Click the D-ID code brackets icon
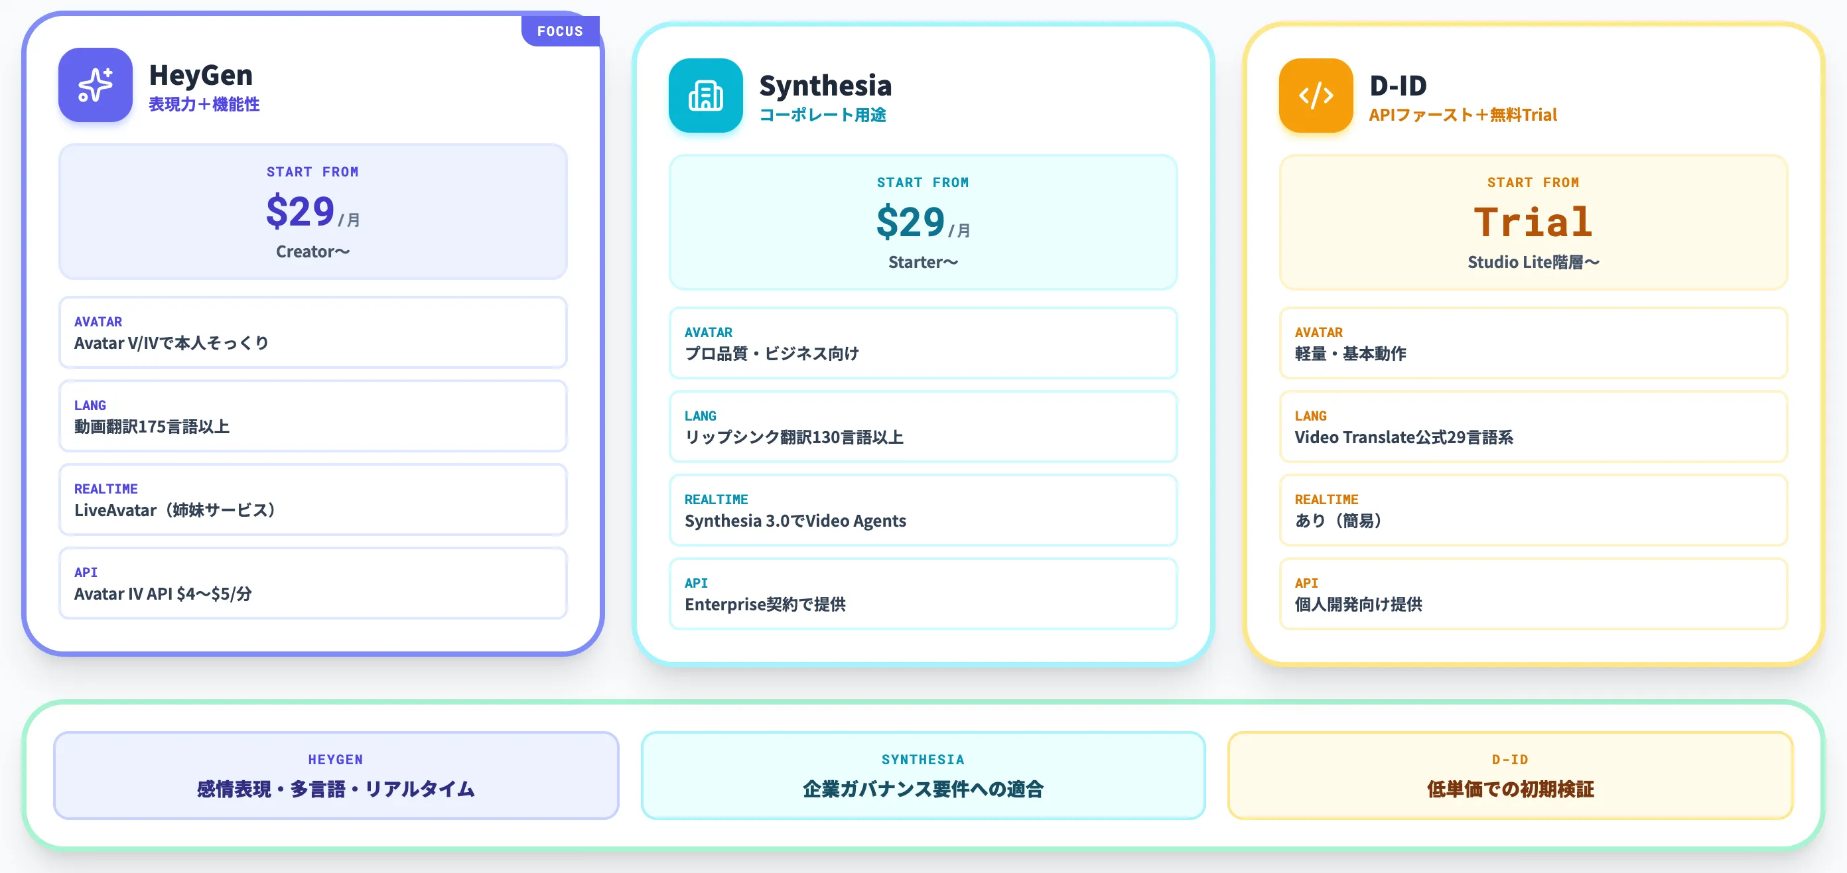The height and width of the screenshot is (873, 1847). click(1316, 96)
